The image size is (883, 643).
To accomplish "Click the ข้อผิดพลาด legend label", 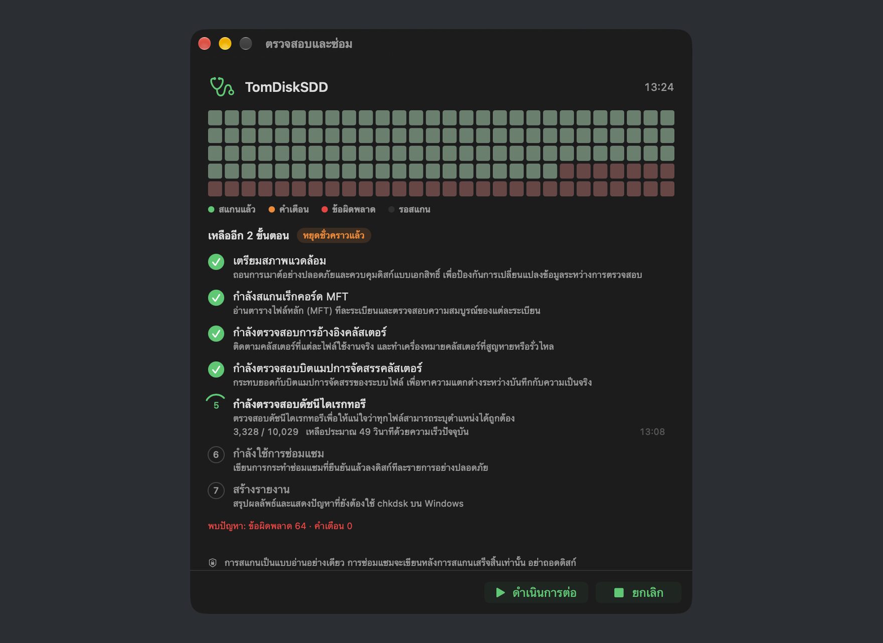I will click(354, 210).
